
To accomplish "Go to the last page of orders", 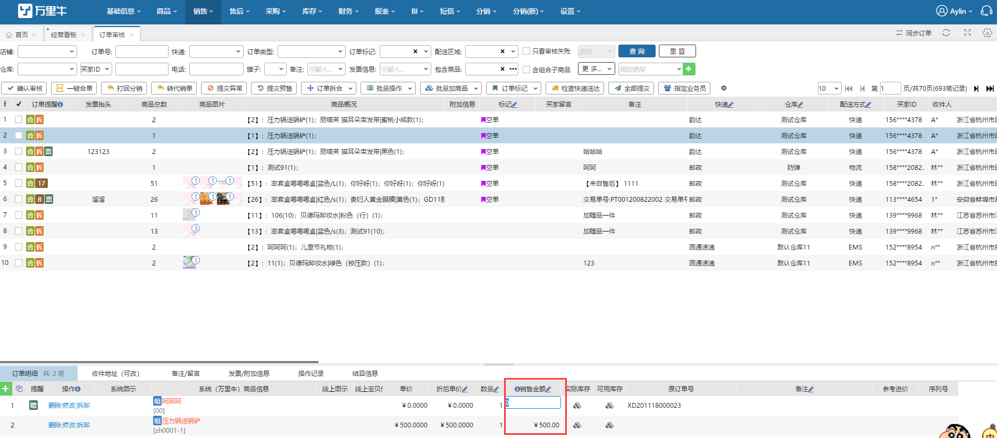I will pos(990,89).
